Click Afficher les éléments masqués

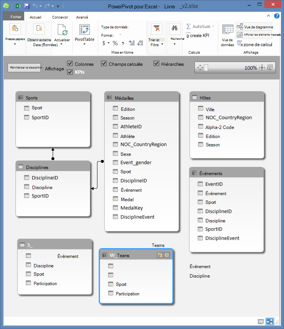pos(258,35)
